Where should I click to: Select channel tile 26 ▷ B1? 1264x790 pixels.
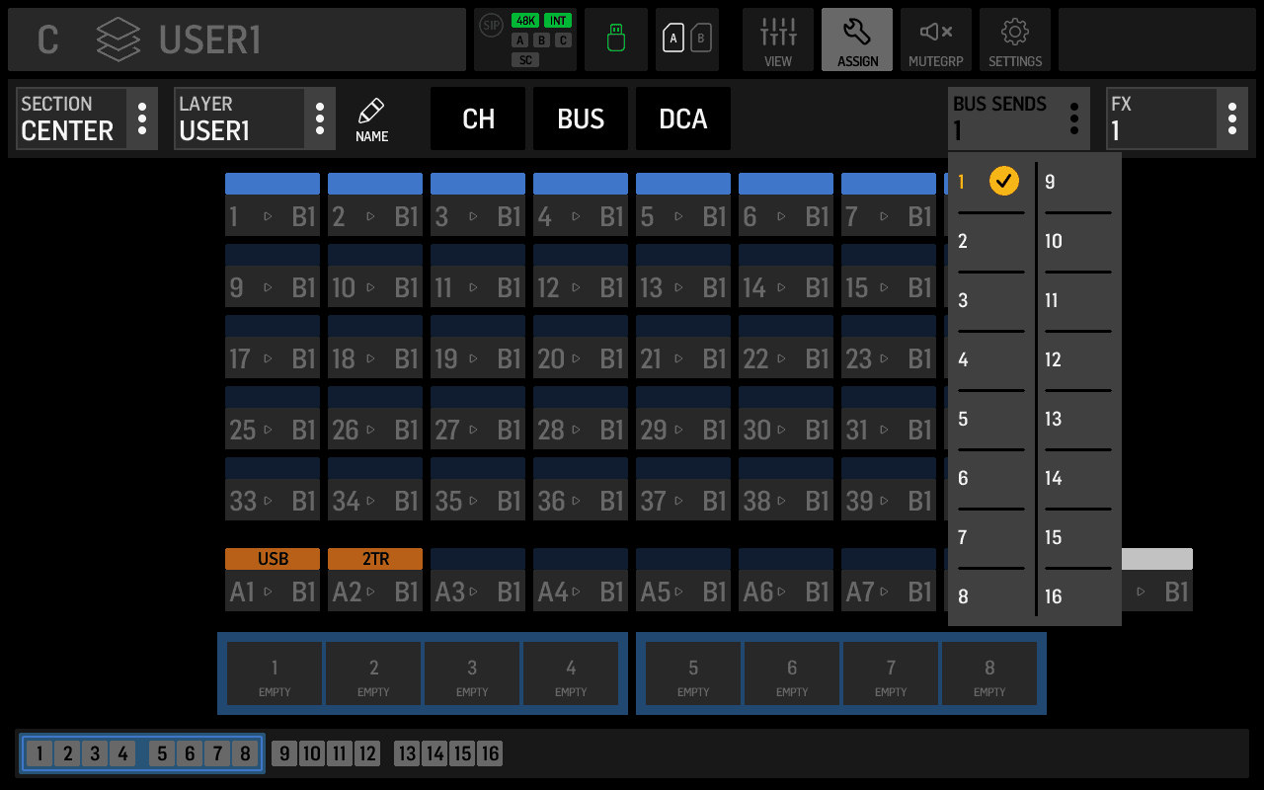tap(375, 419)
